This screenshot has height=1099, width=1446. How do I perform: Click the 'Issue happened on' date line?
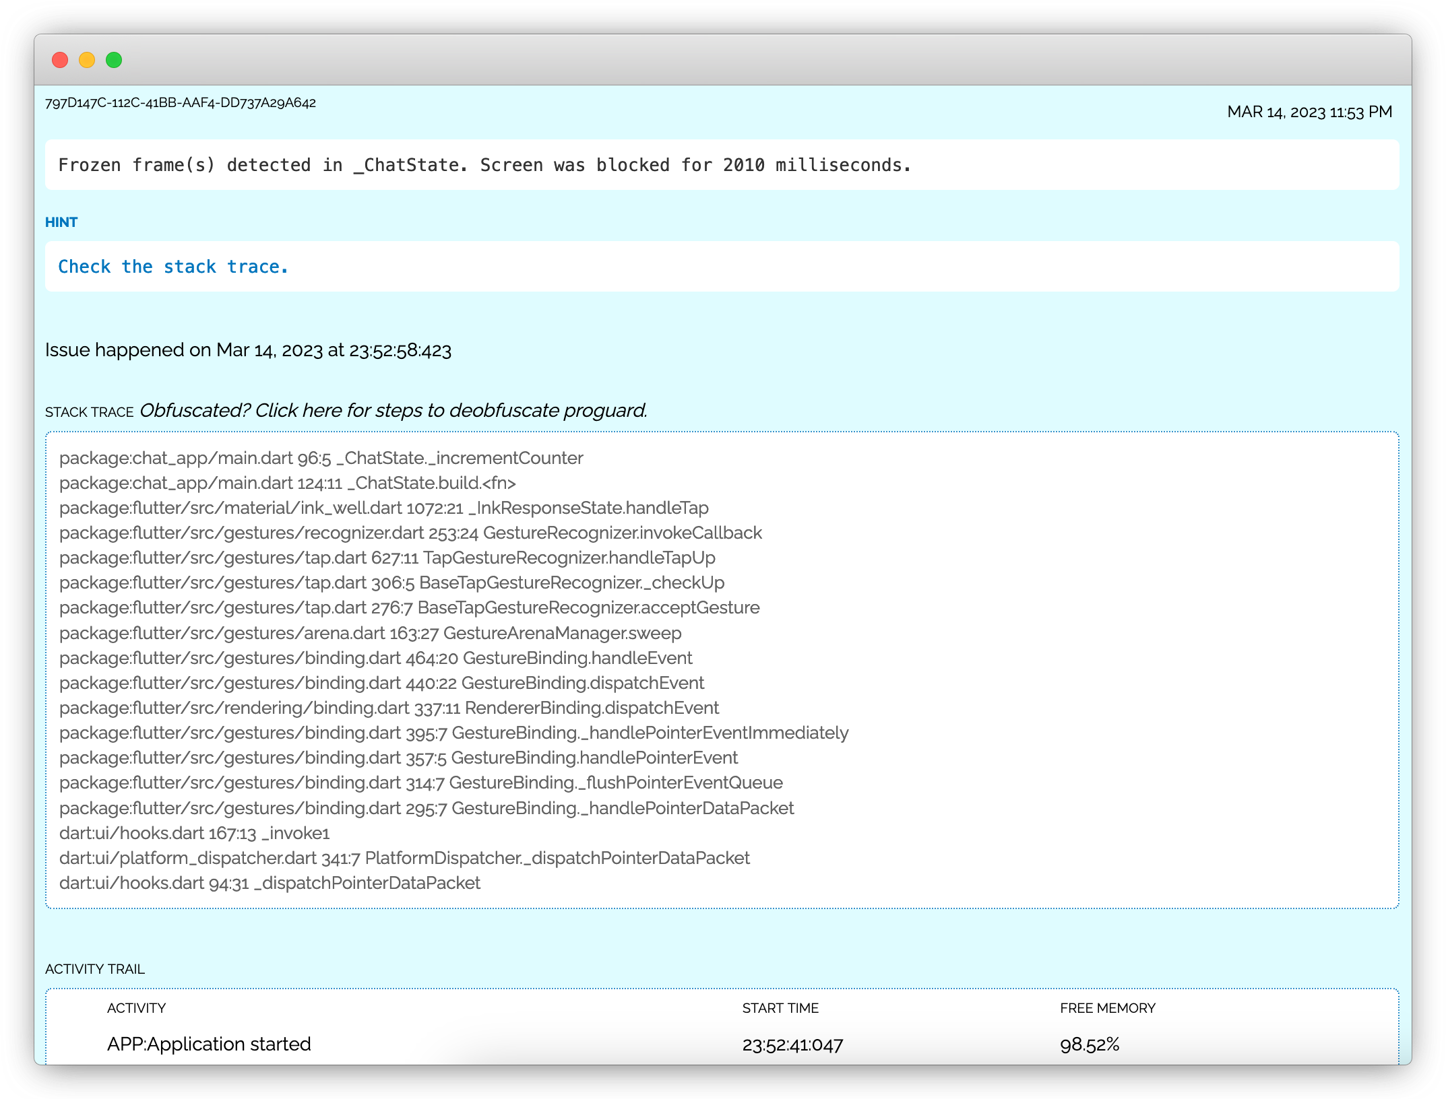[248, 350]
